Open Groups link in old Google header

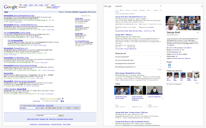click(x=31, y=5)
